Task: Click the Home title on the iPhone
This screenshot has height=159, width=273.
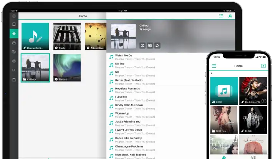Action: (238, 66)
